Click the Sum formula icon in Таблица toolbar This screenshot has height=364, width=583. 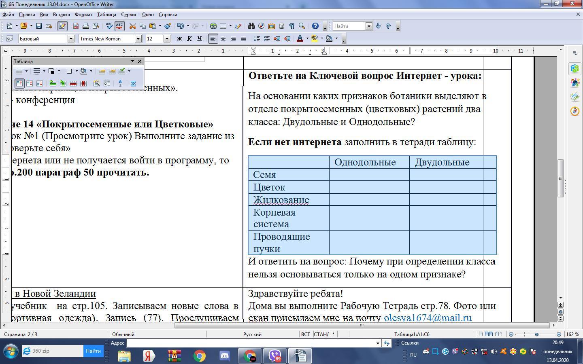click(x=133, y=83)
